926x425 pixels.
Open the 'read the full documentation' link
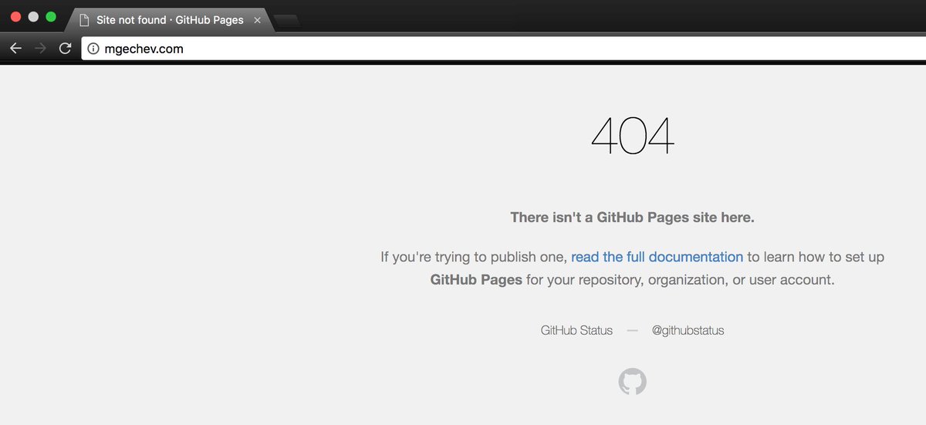tap(657, 257)
